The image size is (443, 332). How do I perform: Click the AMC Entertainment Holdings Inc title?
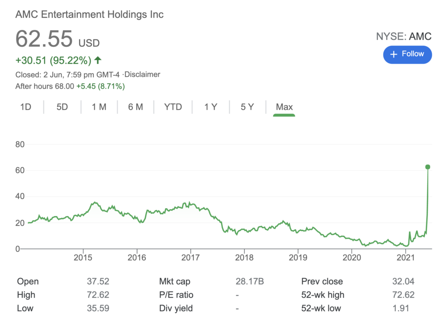click(90, 14)
